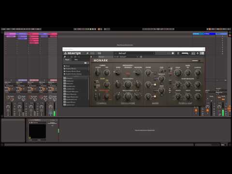This screenshot has height=174, width=232.
Task: Click the large Oscillator 2 frequency knob
Action: [128, 84]
